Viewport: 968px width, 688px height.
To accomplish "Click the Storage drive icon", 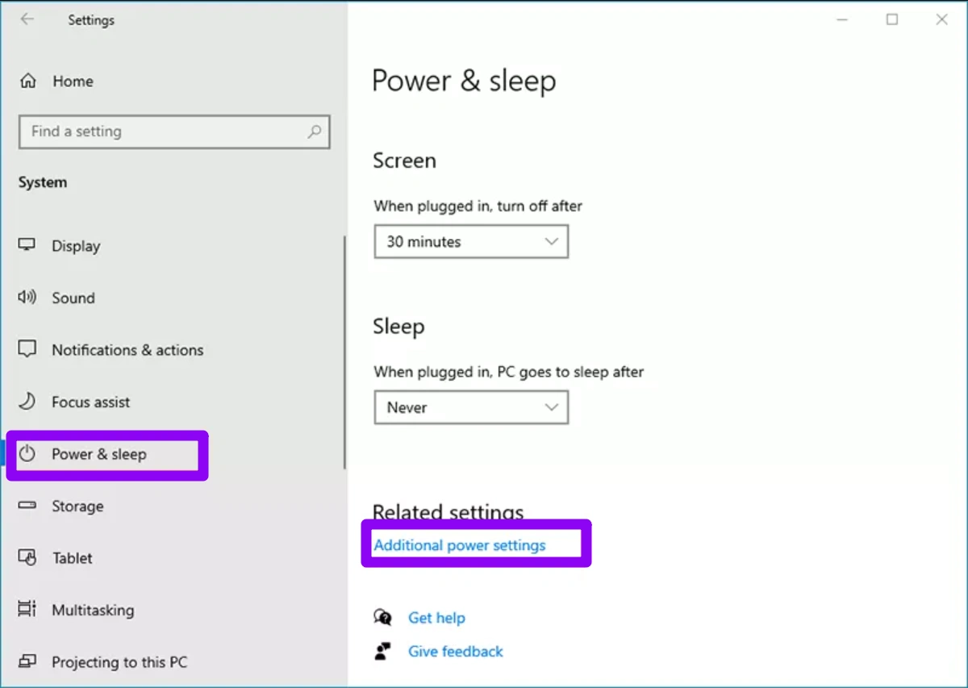I will [27, 507].
